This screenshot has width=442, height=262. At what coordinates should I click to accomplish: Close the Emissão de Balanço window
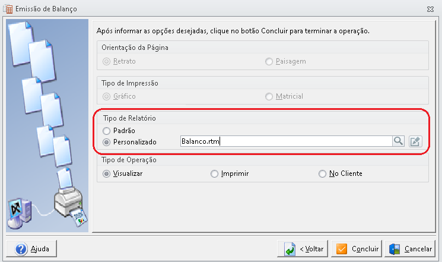(430, 9)
